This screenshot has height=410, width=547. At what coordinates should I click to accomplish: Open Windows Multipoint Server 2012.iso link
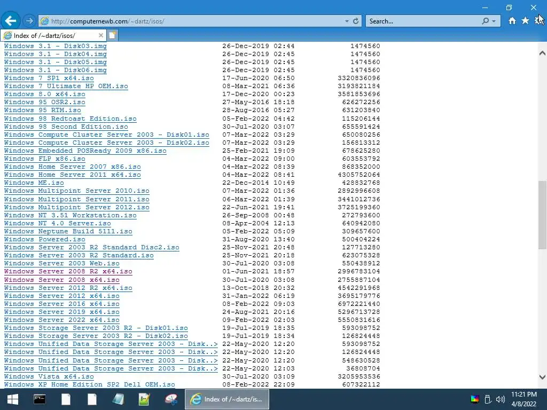77,207
